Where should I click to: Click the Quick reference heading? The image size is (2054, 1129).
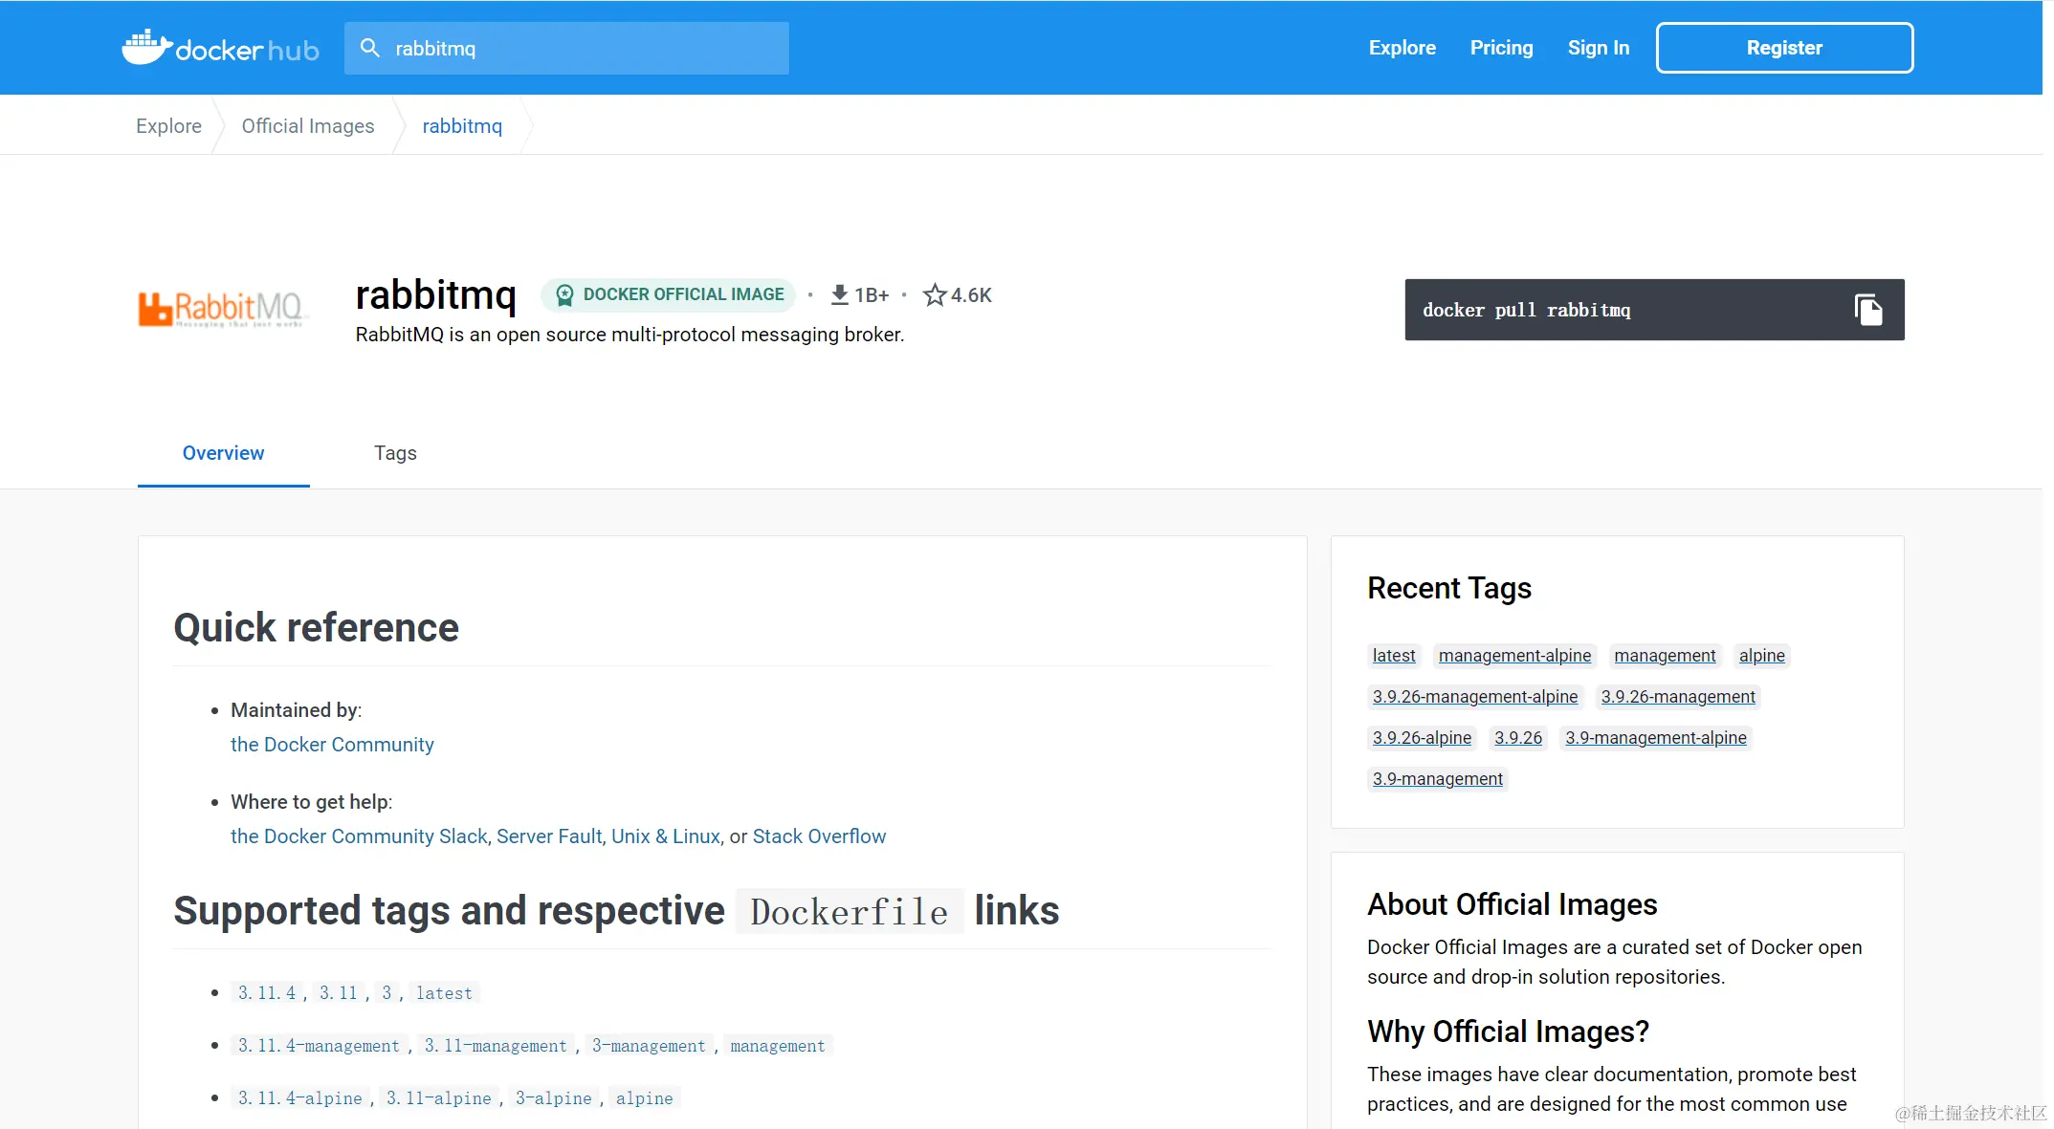click(x=316, y=628)
